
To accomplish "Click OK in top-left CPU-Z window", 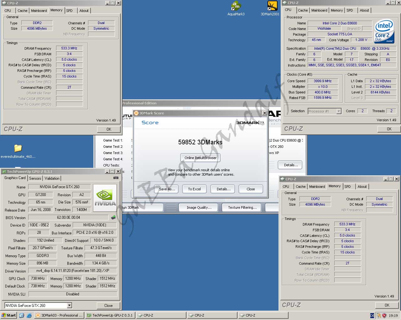I will 109,129.
